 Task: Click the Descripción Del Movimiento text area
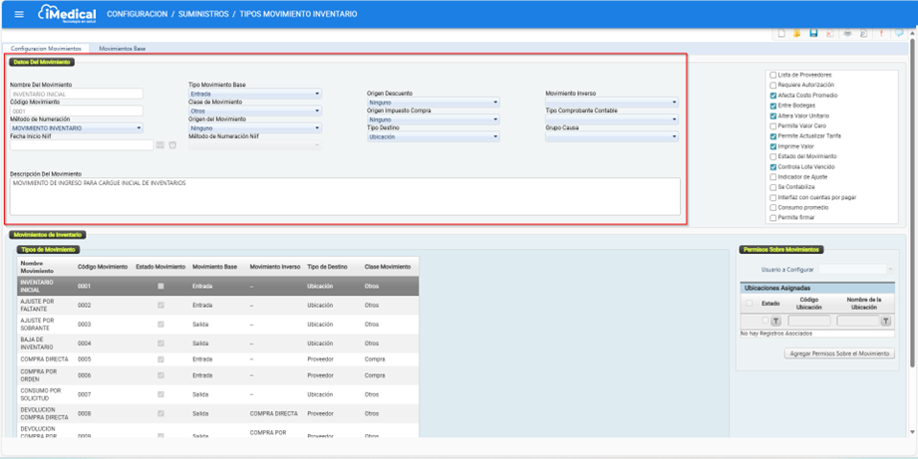[345, 196]
